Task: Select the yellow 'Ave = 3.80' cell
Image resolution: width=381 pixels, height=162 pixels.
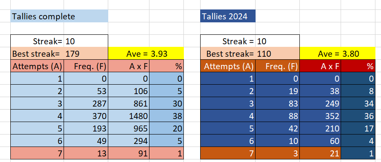Action: pyautogui.click(x=338, y=54)
